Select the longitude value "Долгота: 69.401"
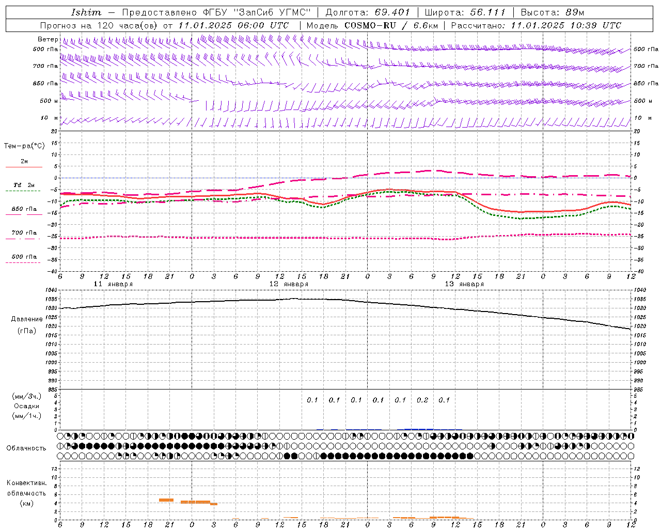This screenshot has width=661, height=529. [368, 12]
